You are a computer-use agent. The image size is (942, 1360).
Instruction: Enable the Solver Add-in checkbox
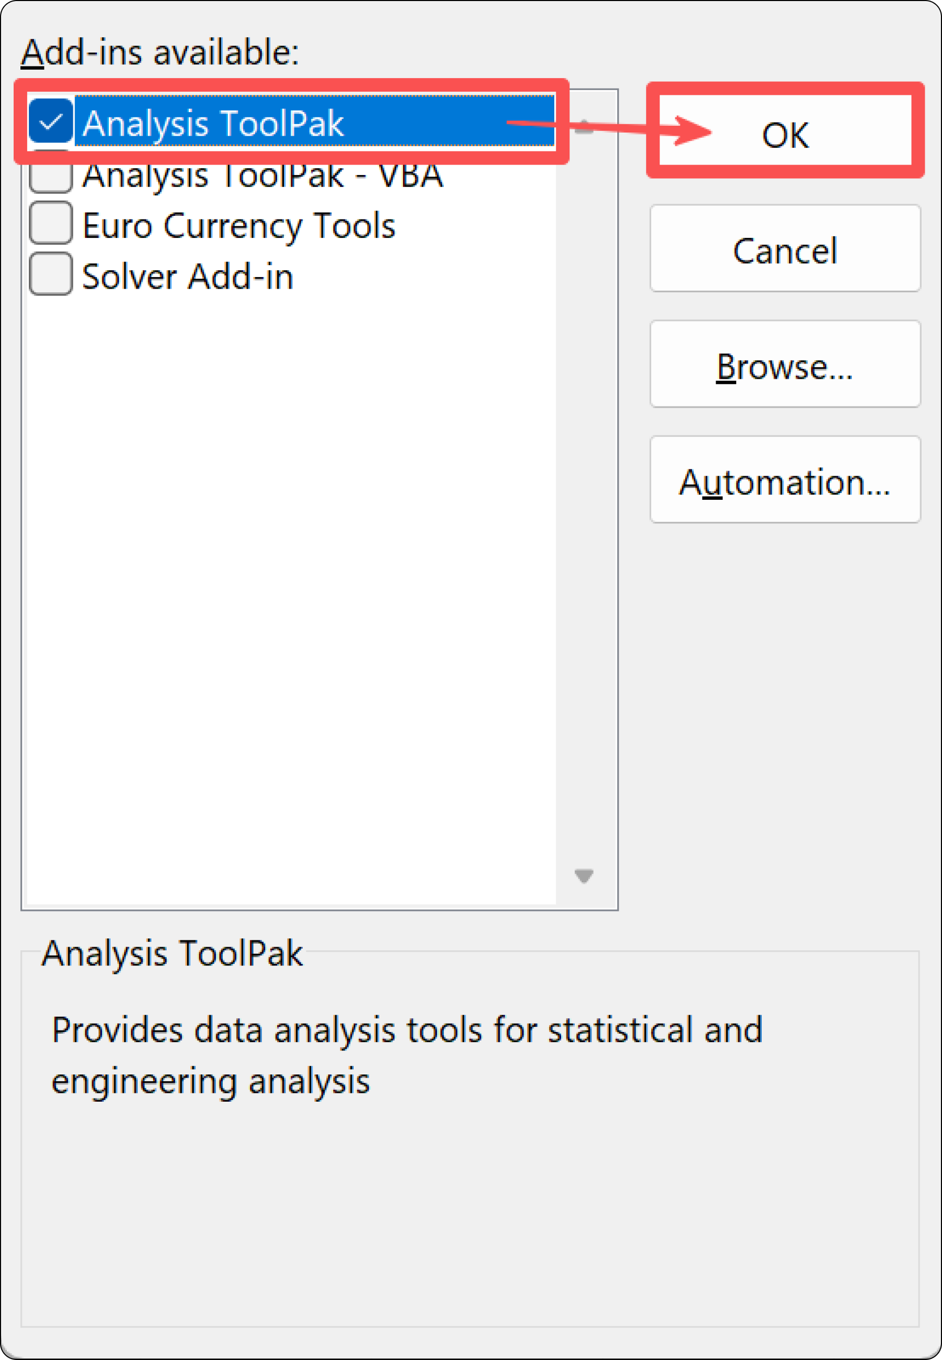pyautogui.click(x=51, y=275)
